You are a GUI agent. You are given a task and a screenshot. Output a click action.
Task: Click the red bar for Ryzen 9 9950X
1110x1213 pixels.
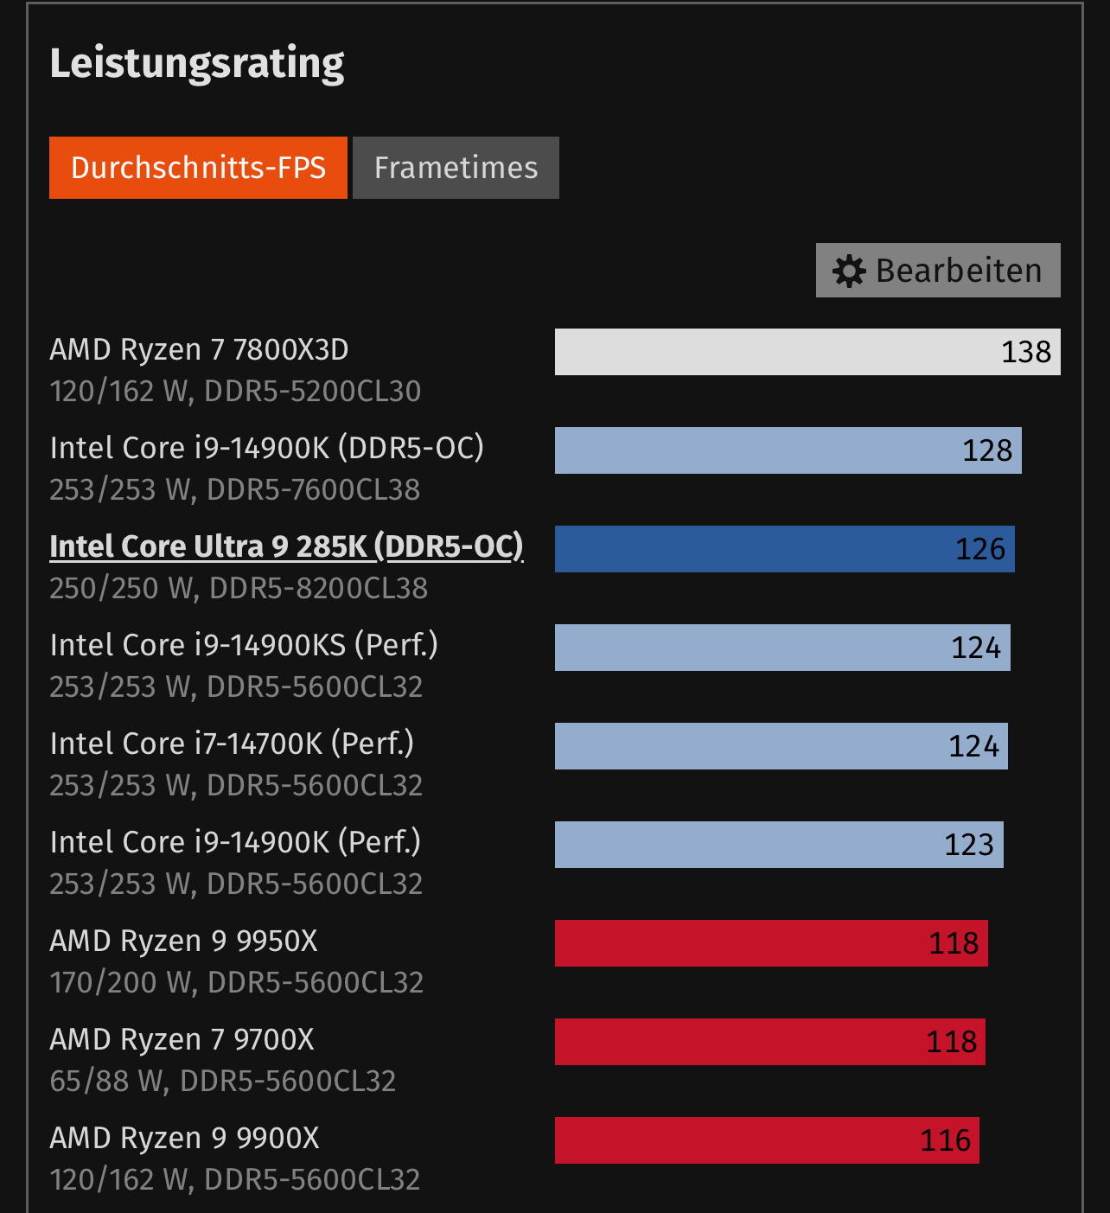click(771, 943)
